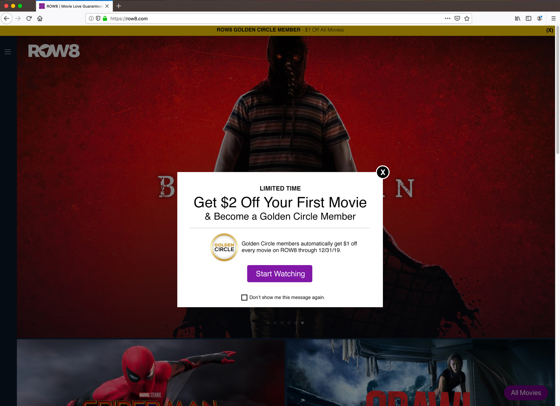Select the fifth carousel dot
The height and width of the screenshot is (406, 560).
[295, 323]
